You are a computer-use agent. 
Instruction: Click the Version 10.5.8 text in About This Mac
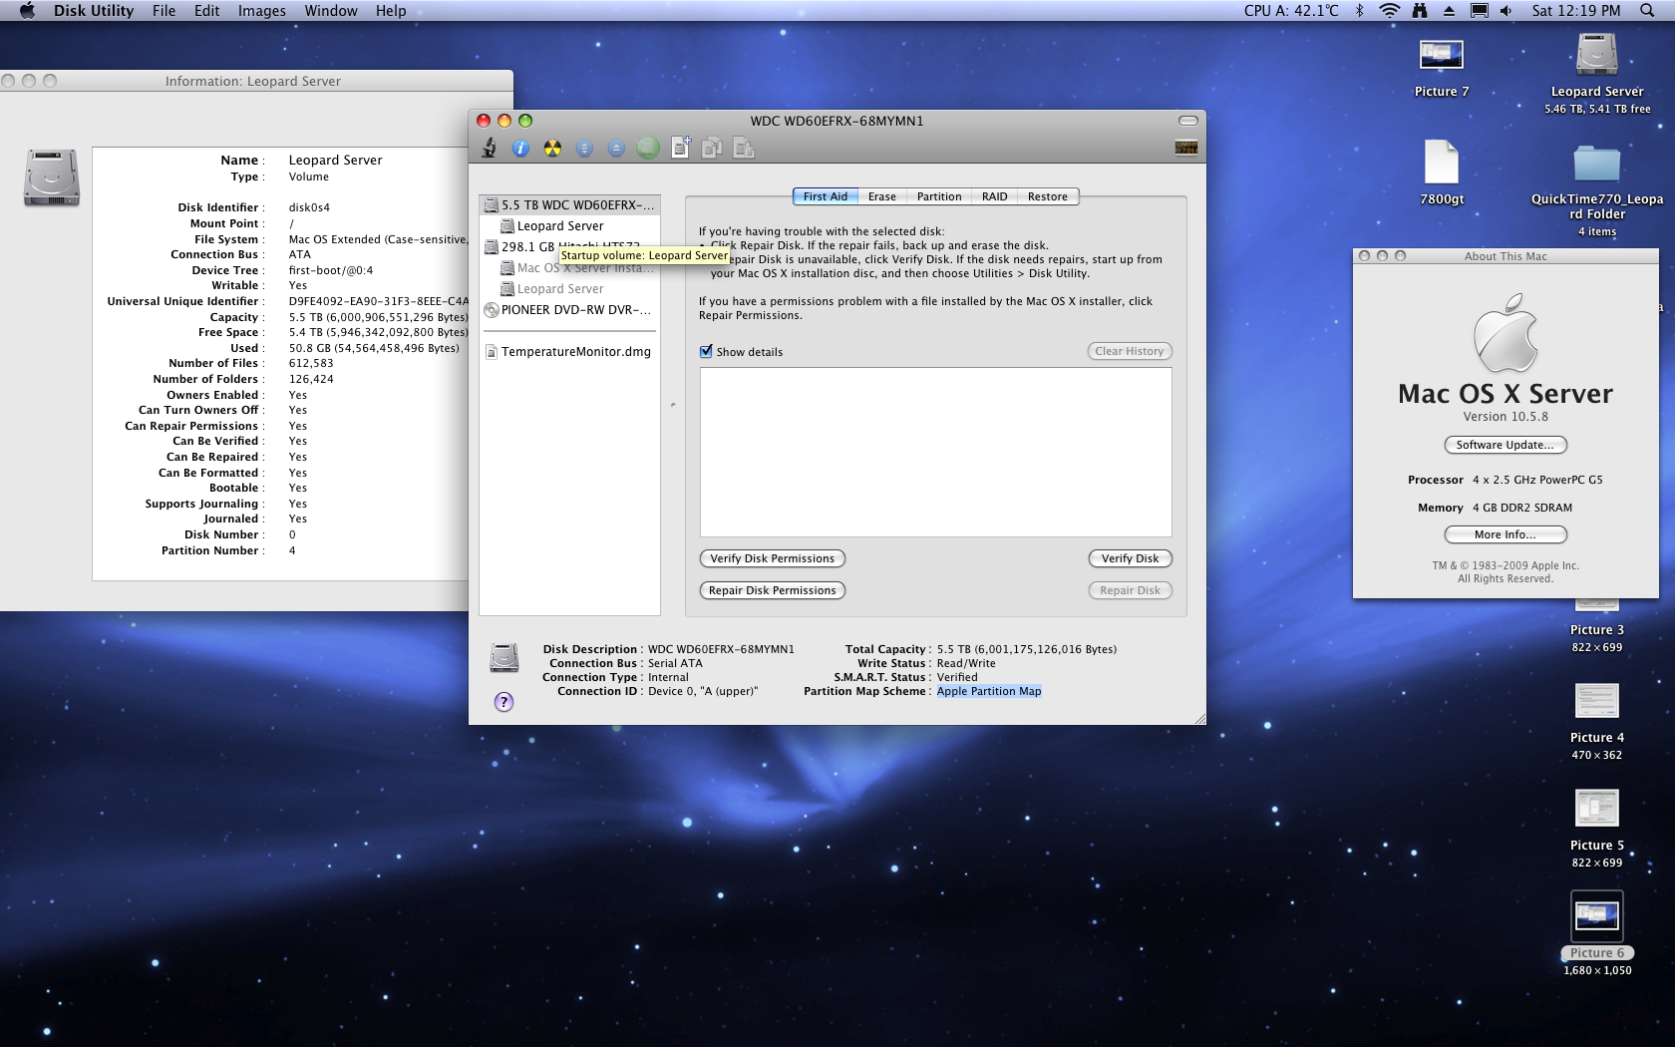1506,417
